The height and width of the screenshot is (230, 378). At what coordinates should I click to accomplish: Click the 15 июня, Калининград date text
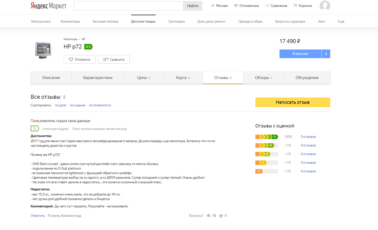pos(64,216)
